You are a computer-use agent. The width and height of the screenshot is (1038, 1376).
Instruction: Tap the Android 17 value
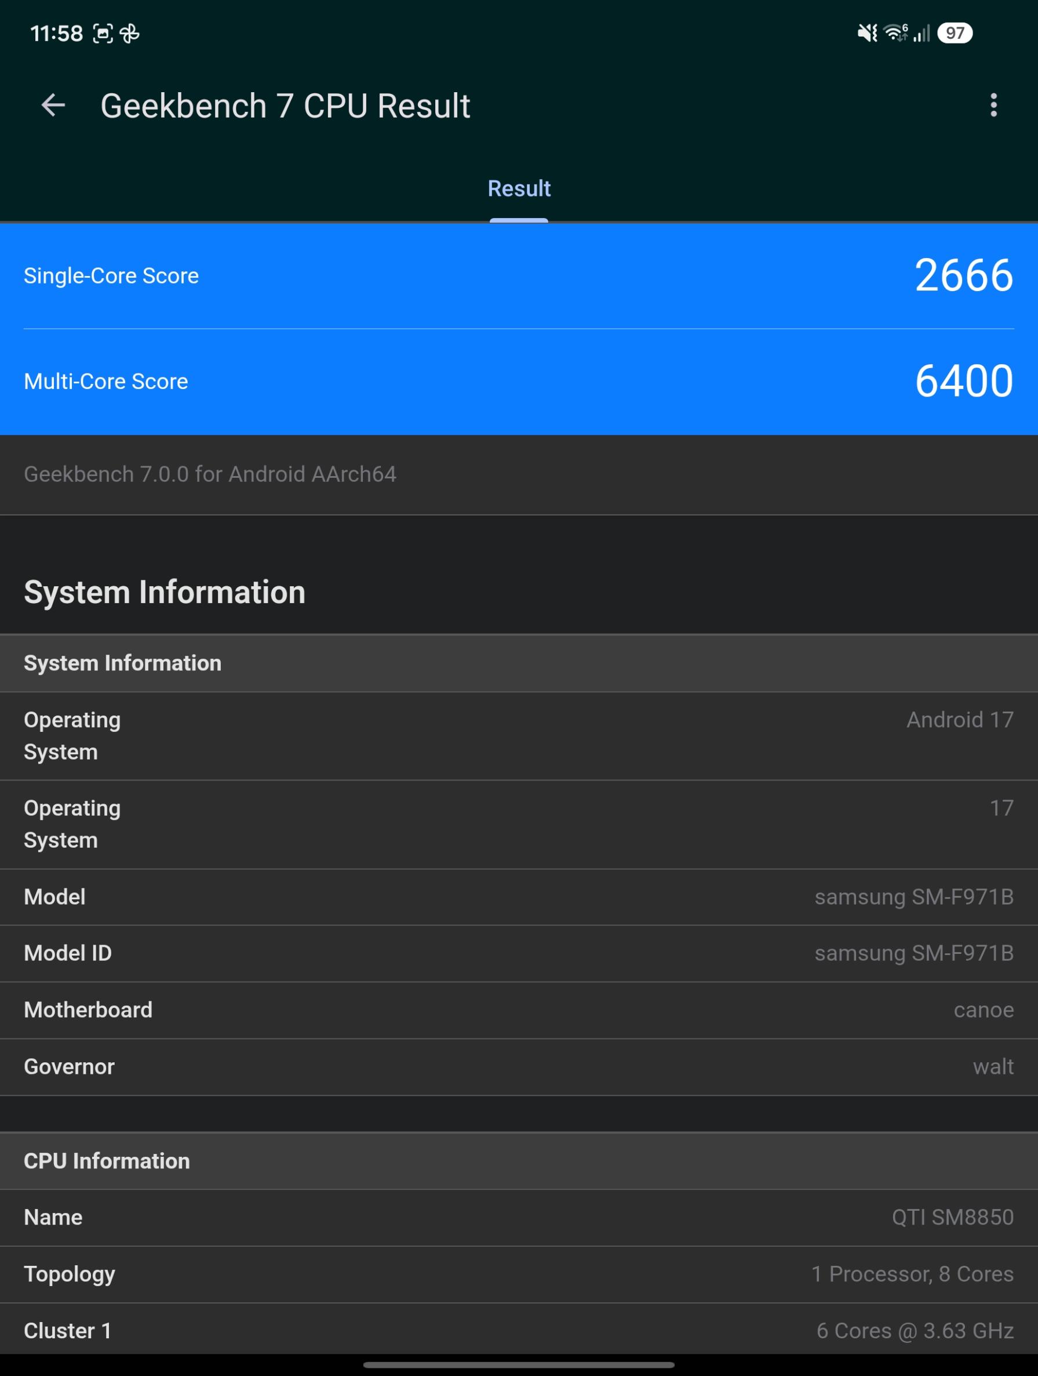tap(960, 720)
